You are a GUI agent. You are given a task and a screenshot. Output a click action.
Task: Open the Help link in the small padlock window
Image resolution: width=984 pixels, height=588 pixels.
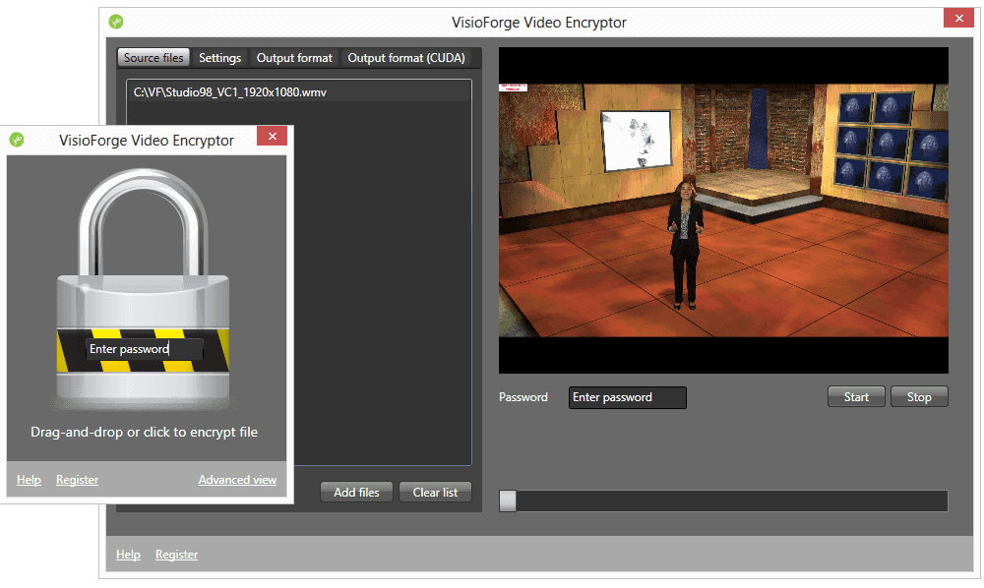(x=29, y=480)
